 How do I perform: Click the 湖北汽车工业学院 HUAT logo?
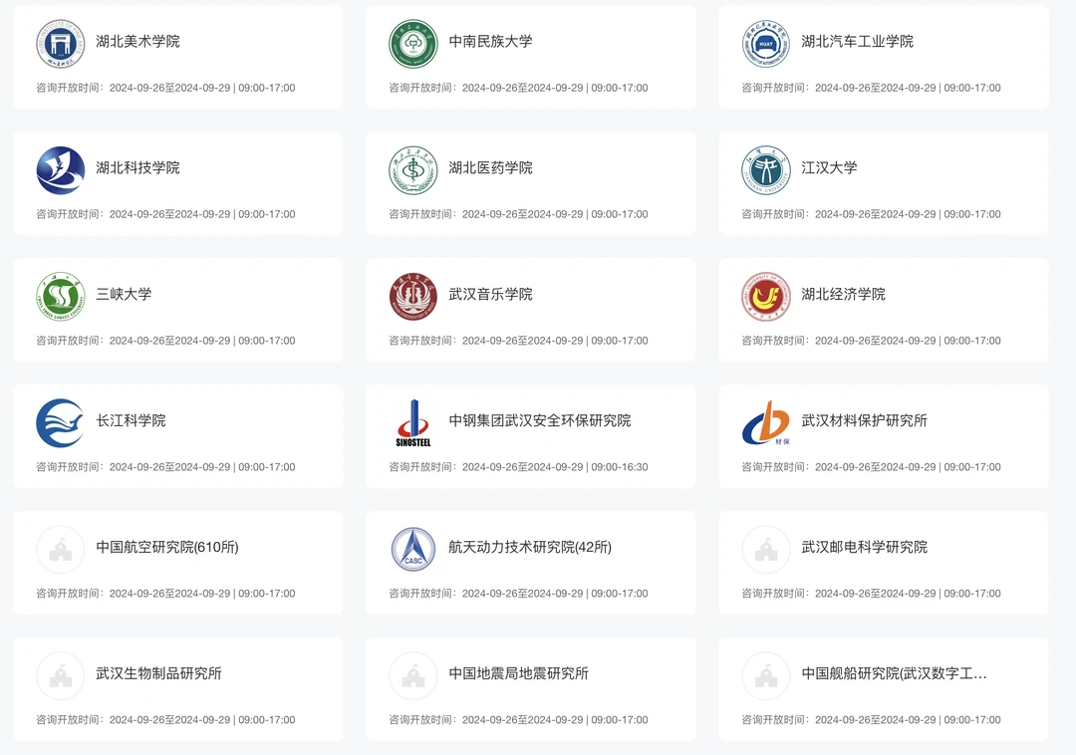click(x=766, y=44)
